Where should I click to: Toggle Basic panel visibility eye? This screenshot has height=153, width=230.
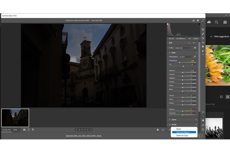196,53
